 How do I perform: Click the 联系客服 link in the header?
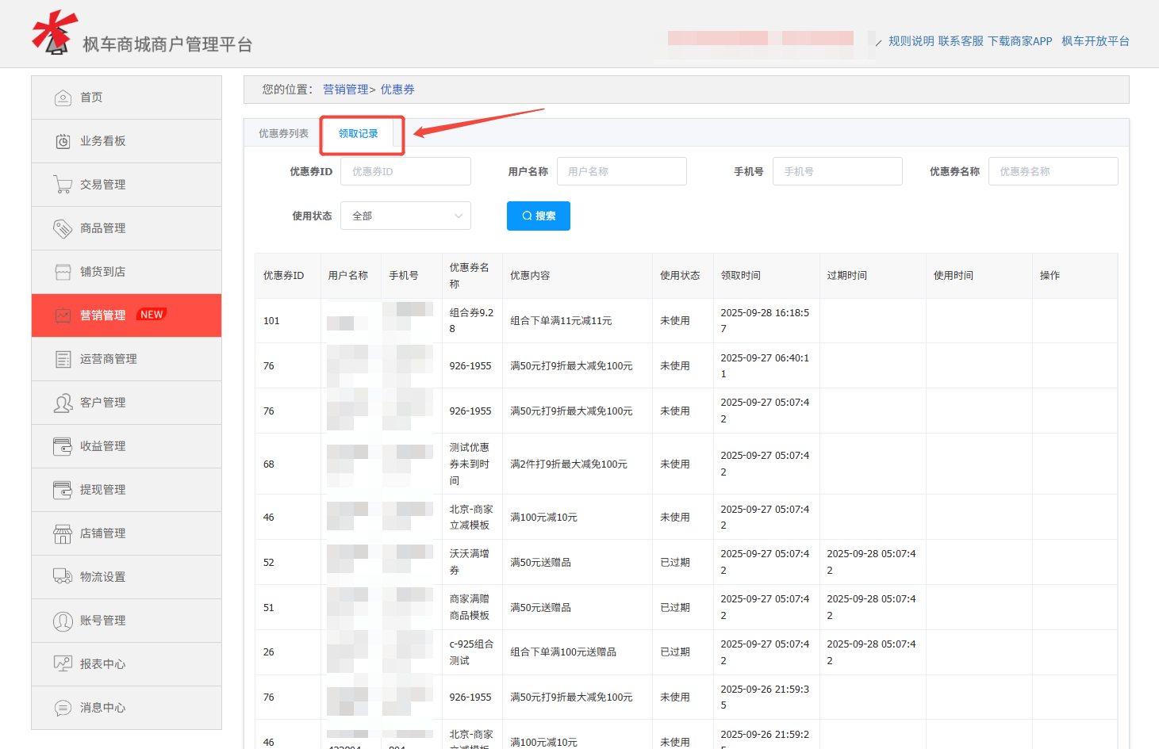[x=961, y=40]
